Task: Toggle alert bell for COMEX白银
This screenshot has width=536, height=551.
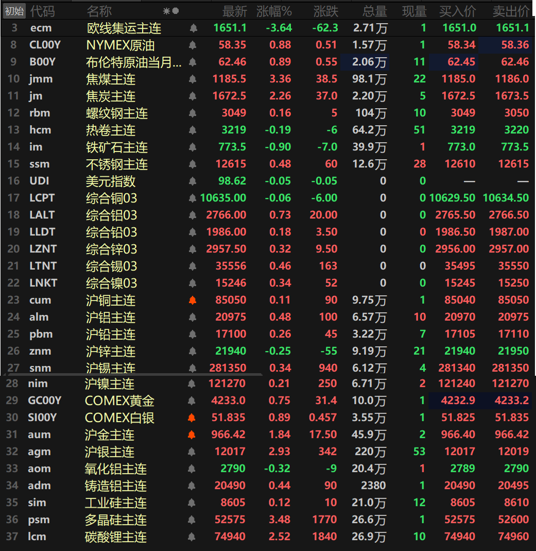Action: click(192, 418)
